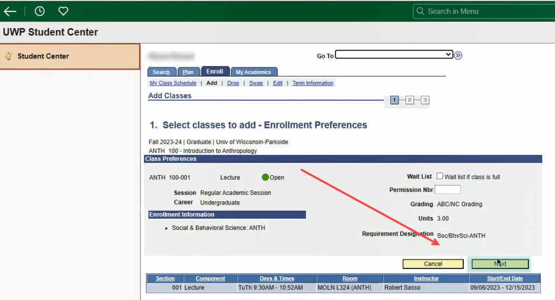
Task: Click the Permission Nbr input field
Action: 447,189
